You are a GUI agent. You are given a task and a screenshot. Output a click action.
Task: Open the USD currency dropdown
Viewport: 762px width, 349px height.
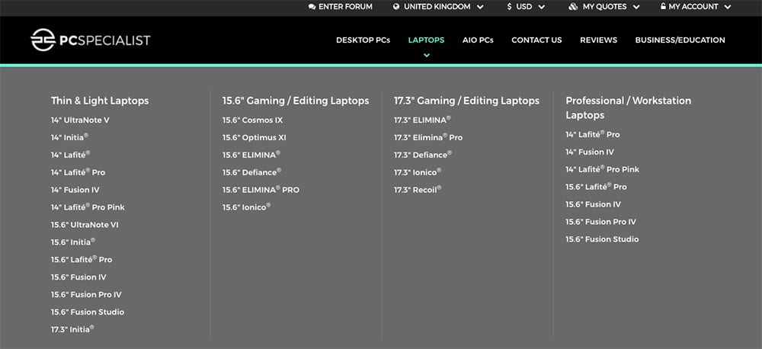tap(526, 7)
